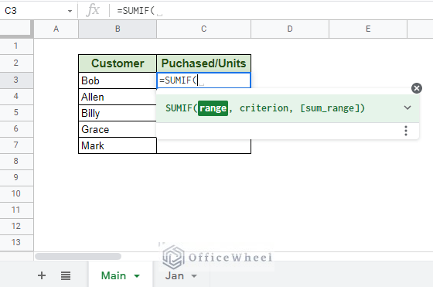Viewport: 433px width, 287px height.
Task: Close the SUMIF formula help popup
Action: 417,88
